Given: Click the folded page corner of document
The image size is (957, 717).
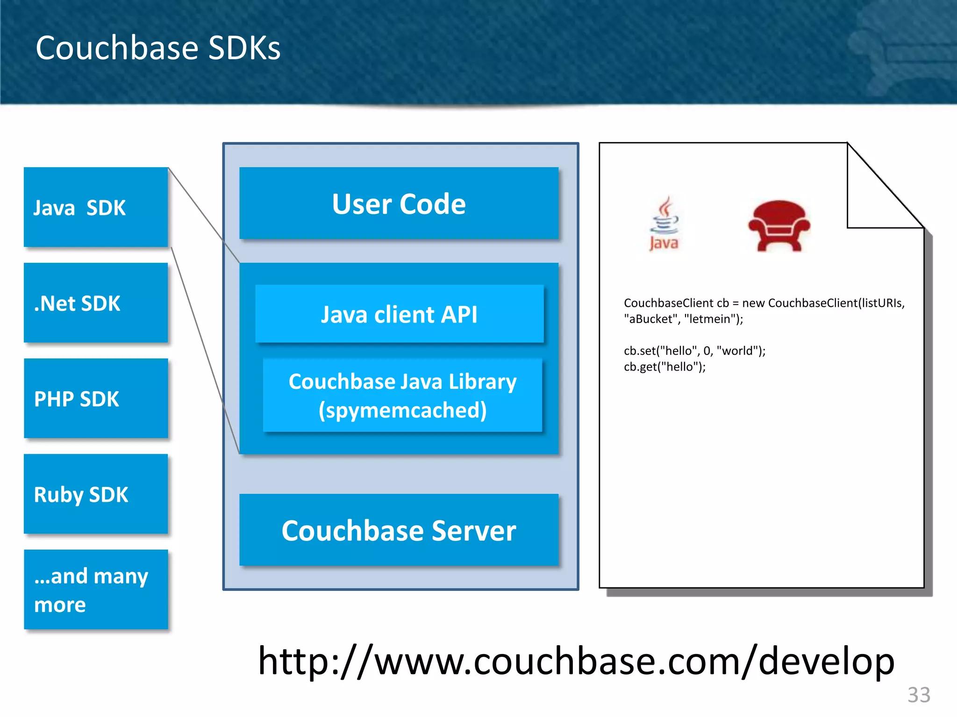Looking at the screenshot, I should [873, 198].
